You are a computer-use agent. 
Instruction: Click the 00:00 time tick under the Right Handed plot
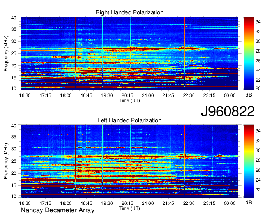[230, 95]
